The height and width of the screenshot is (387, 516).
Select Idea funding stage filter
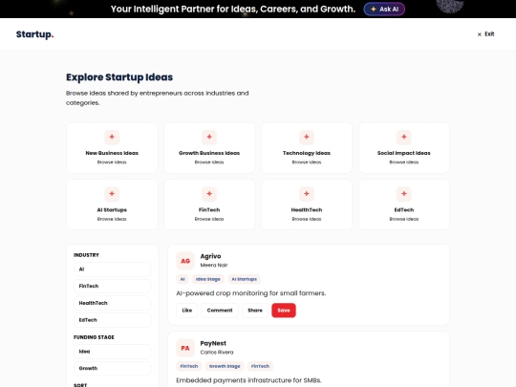click(112, 352)
